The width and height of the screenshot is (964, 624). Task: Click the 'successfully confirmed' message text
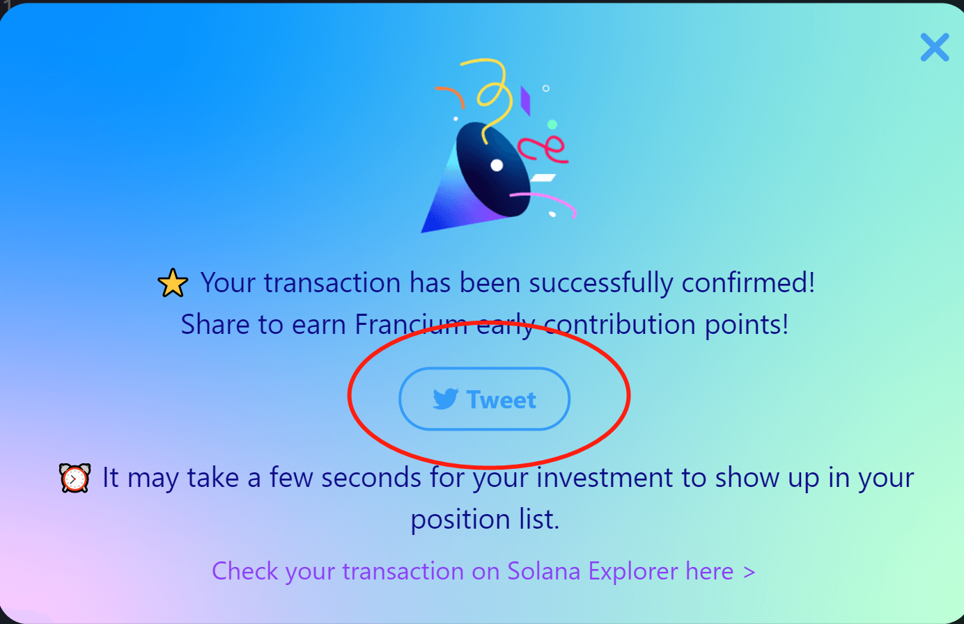coord(508,283)
